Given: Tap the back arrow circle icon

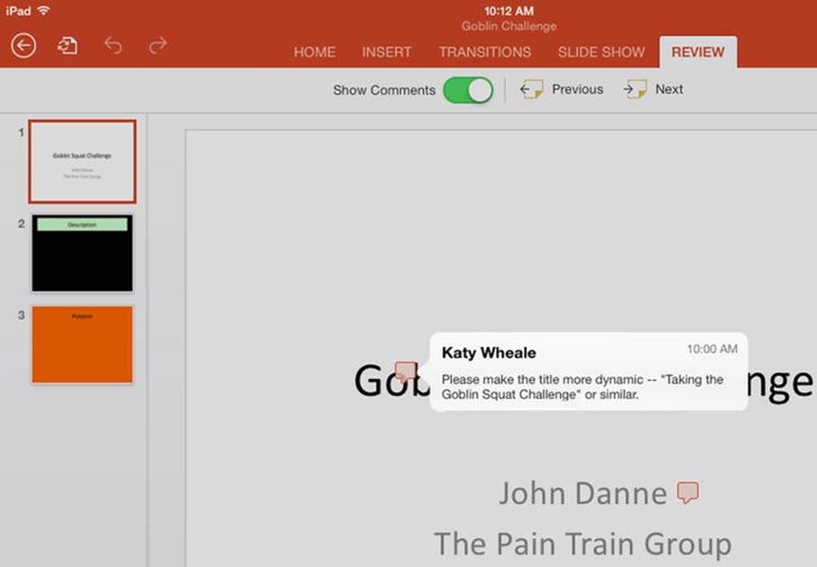Looking at the screenshot, I should (23, 45).
